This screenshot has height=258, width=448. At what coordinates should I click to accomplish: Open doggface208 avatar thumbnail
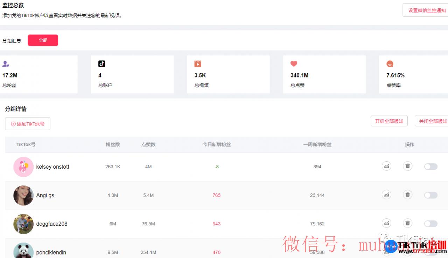(23, 224)
